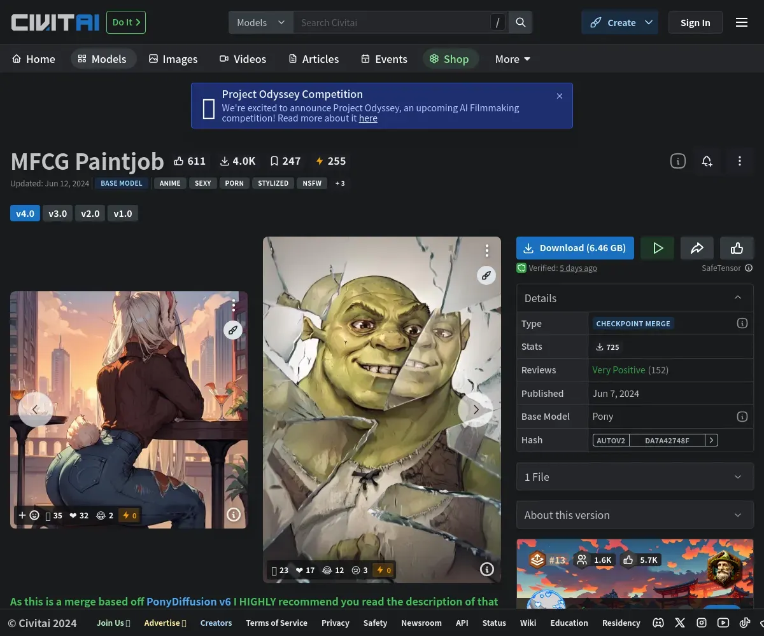Image resolution: width=764 pixels, height=636 pixels.
Task: Open the 'here' link in banner
Action: (x=368, y=118)
